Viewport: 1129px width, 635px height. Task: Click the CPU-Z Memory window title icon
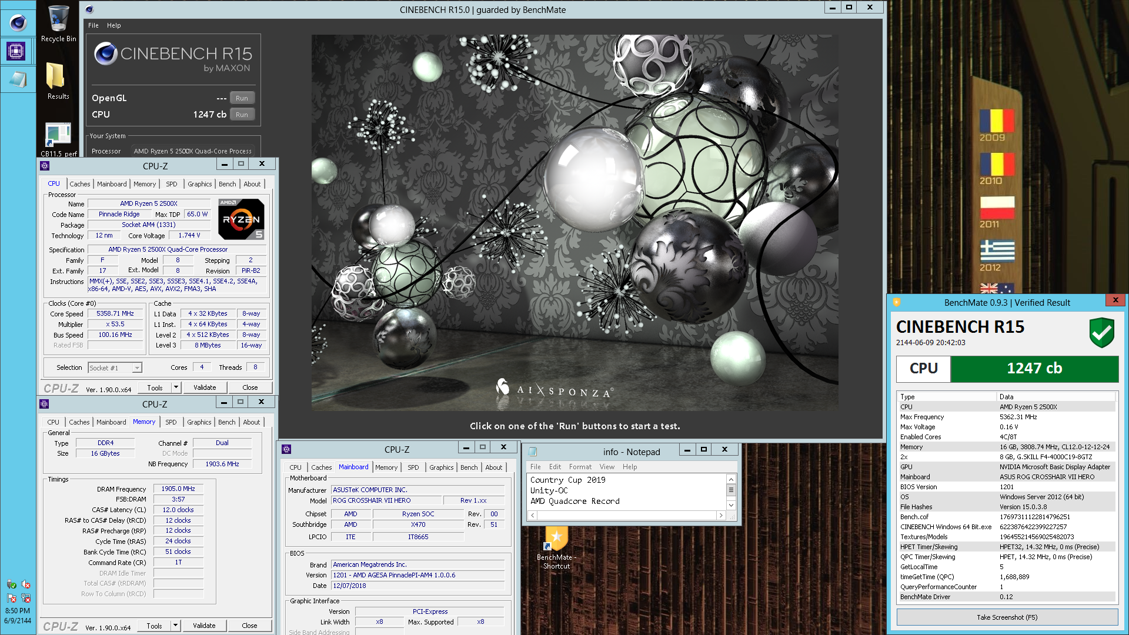pos(44,404)
